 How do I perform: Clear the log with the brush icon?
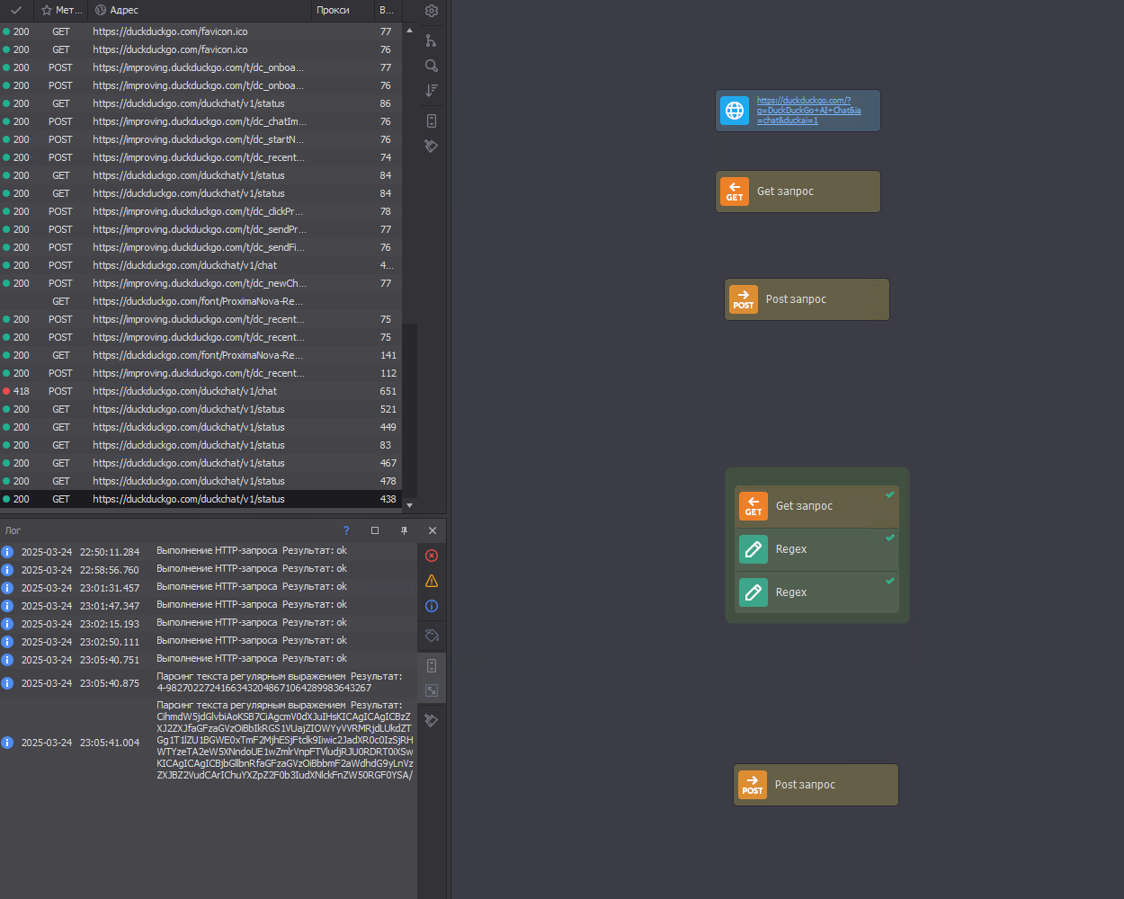pos(432,720)
